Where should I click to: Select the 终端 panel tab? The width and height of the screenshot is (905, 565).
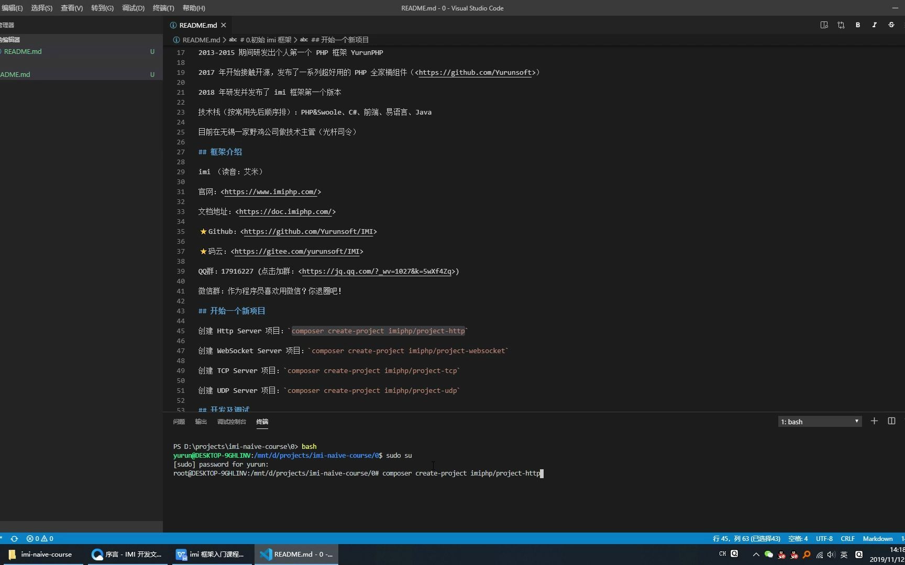pyautogui.click(x=262, y=422)
